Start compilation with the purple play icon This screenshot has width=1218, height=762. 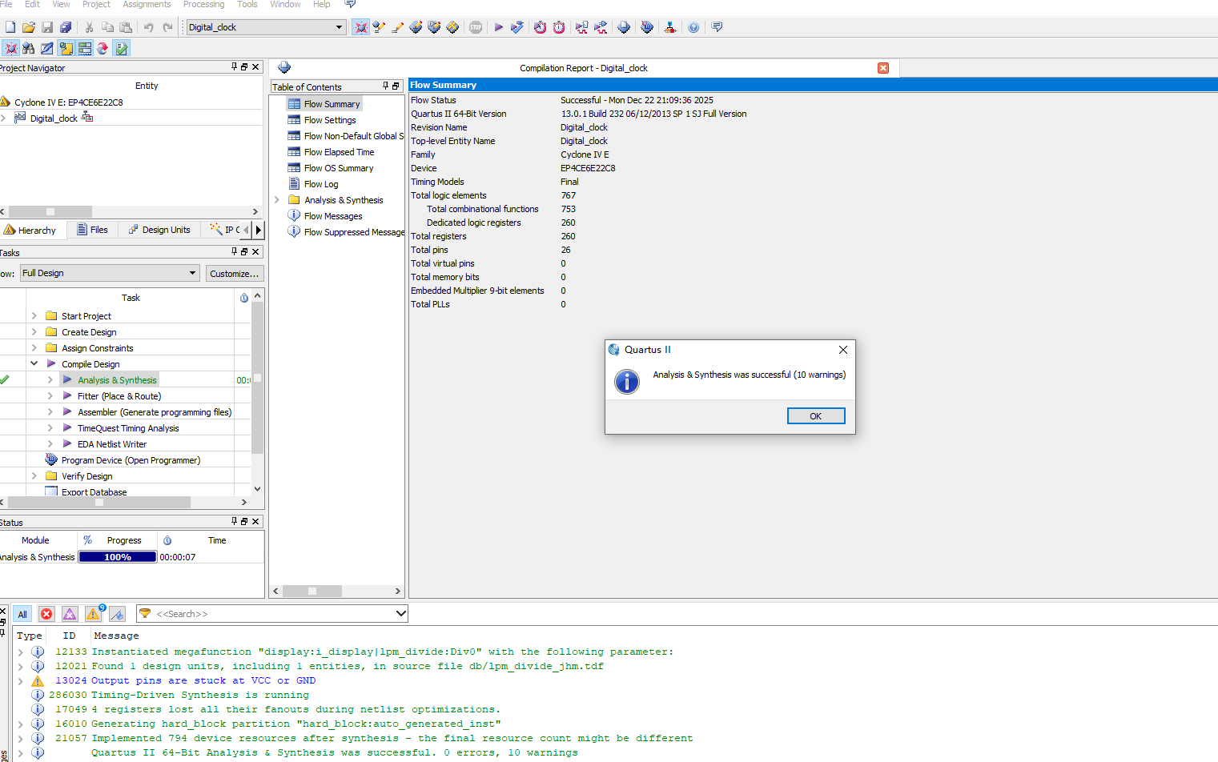498,27
